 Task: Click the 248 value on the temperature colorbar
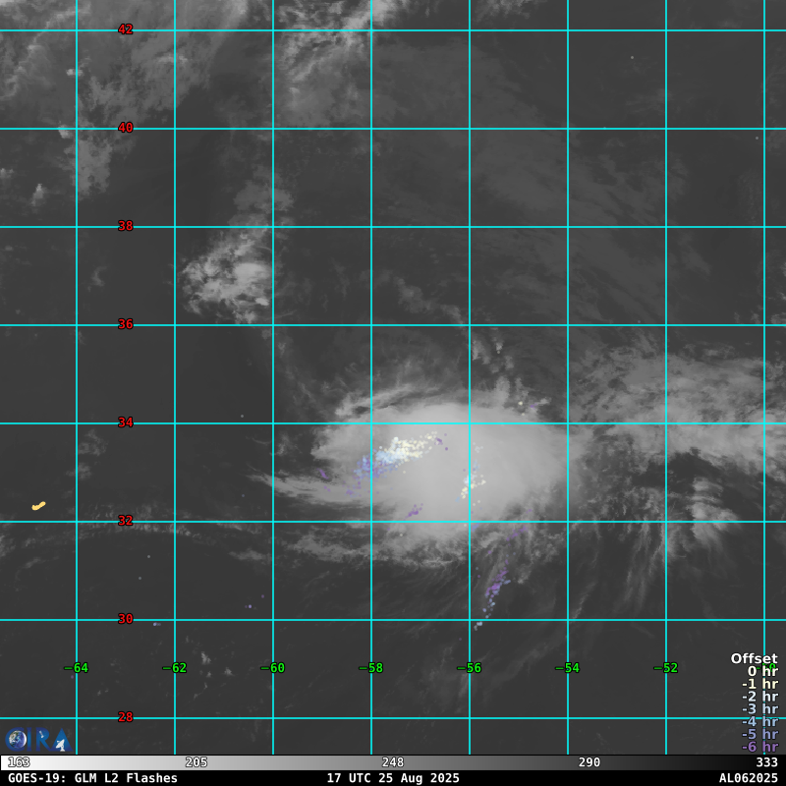click(x=393, y=762)
